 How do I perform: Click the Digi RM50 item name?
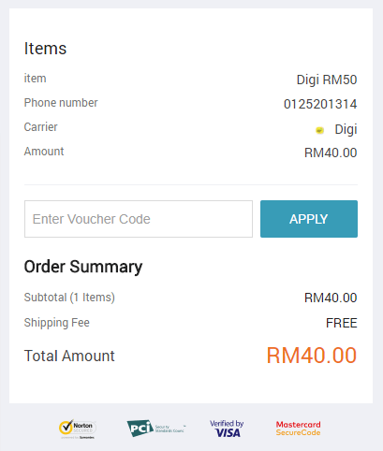coord(327,80)
